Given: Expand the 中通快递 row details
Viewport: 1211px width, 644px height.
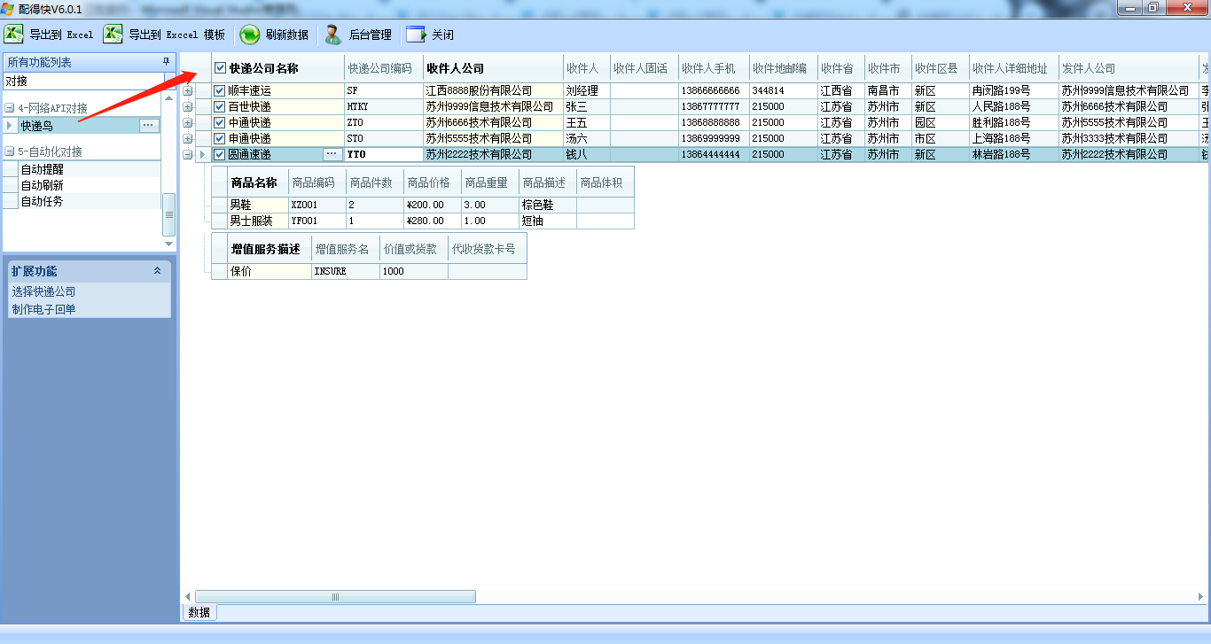Looking at the screenshot, I should pyautogui.click(x=188, y=122).
